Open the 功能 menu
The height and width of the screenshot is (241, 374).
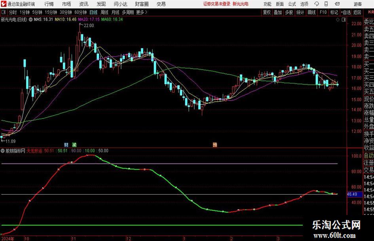[x=268, y=4]
